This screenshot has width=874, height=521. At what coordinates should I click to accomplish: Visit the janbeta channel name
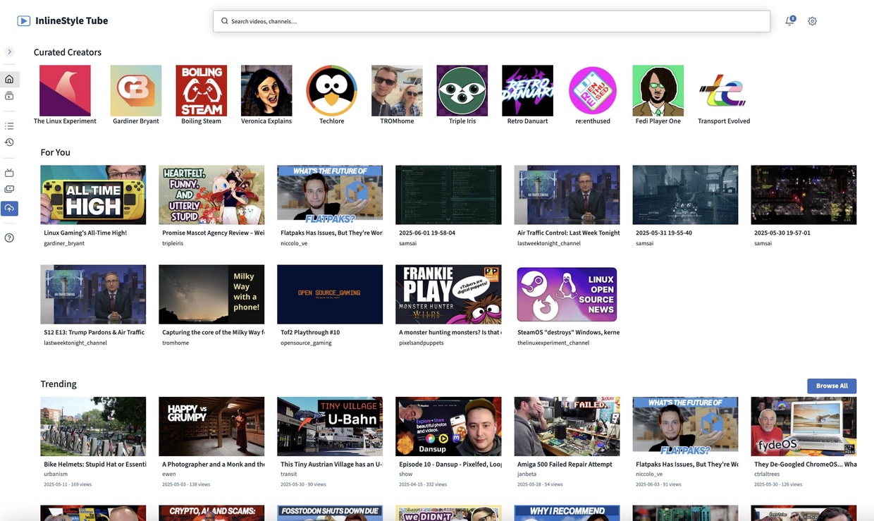[x=527, y=474]
